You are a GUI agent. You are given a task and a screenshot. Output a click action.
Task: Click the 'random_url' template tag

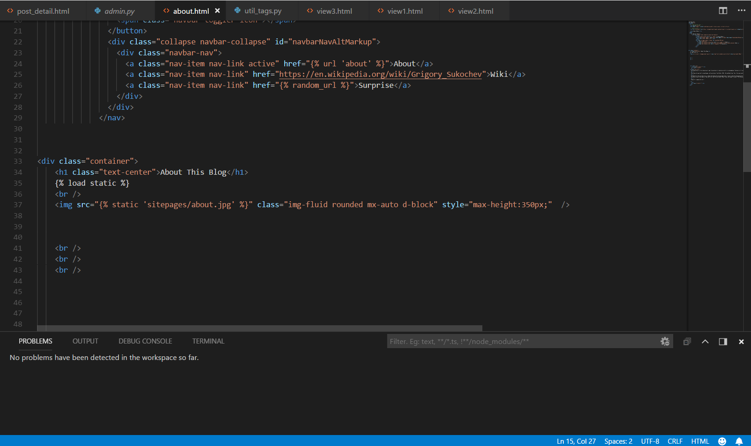[x=314, y=85]
